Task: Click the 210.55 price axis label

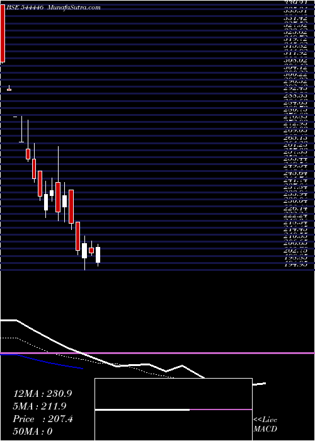Action: point(295,237)
